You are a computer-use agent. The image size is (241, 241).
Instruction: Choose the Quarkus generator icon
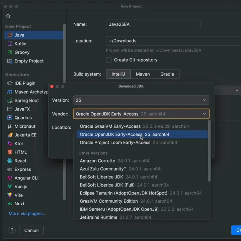[x=10, y=118]
